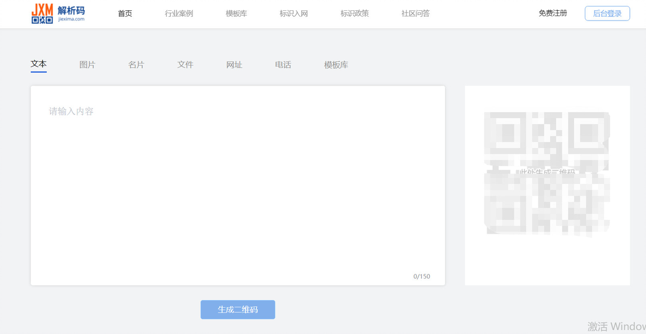Select the 文本 tab
The height and width of the screenshot is (334, 646).
coord(38,64)
